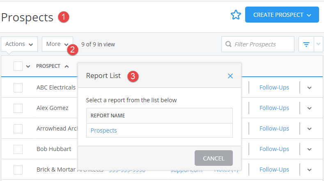Click the '9 of 9 in view' text
The image size is (324, 181).
[x=98, y=44]
